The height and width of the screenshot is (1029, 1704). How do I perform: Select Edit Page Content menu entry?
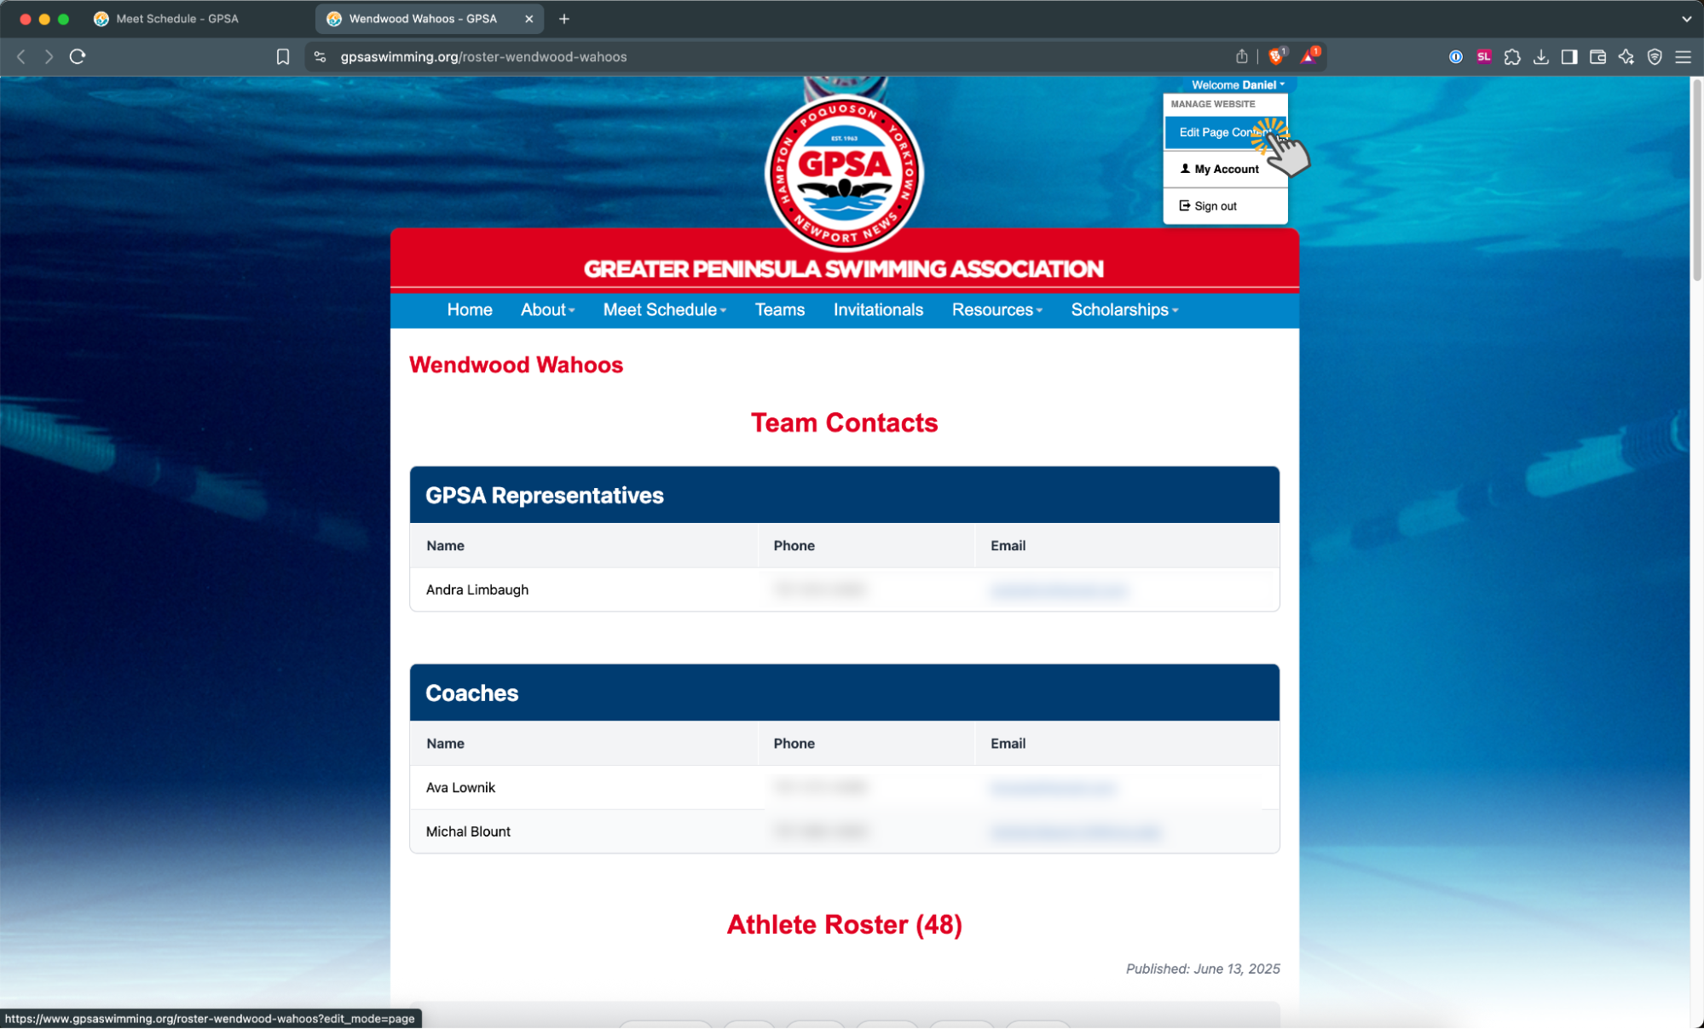click(x=1219, y=132)
